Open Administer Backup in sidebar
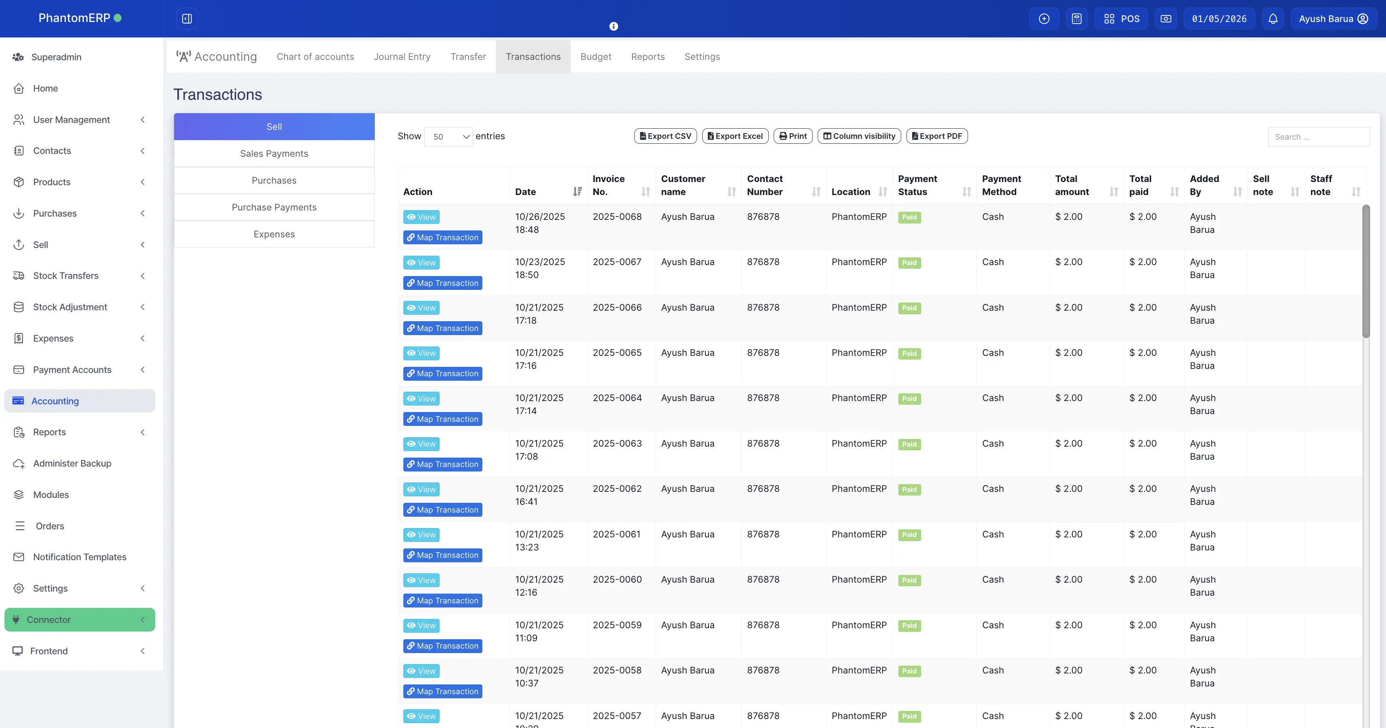Screen dimensions: 1386x728 point(72,463)
